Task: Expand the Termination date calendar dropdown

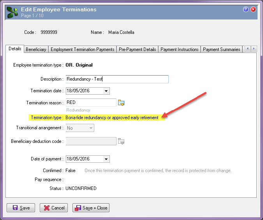Action: 106,91
